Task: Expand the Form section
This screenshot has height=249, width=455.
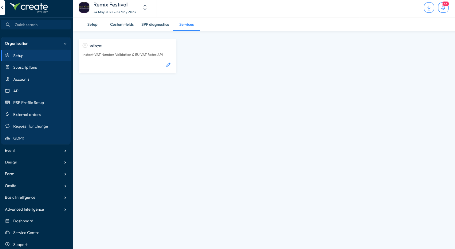Action: point(36,174)
